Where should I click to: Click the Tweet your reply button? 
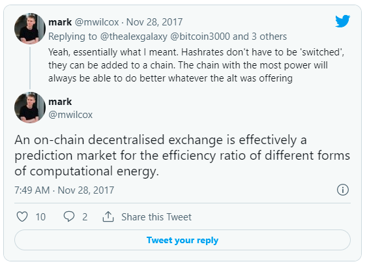[183, 240]
